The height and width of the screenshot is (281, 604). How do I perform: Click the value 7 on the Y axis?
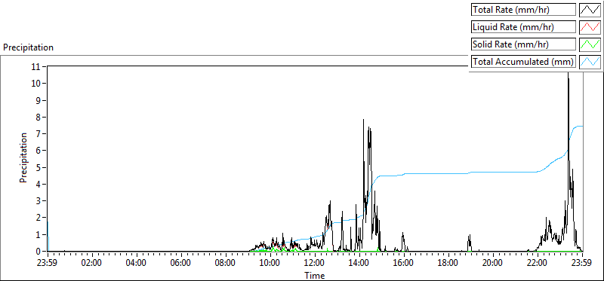coord(39,134)
